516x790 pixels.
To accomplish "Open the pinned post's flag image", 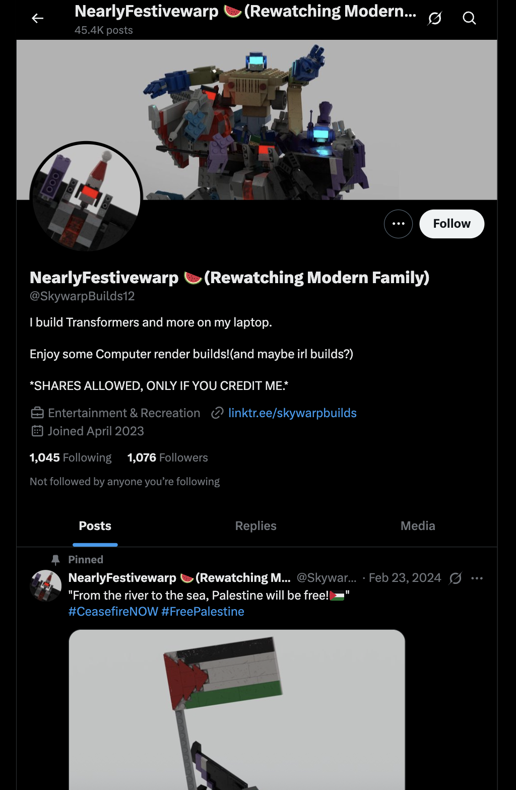I will click(x=237, y=709).
